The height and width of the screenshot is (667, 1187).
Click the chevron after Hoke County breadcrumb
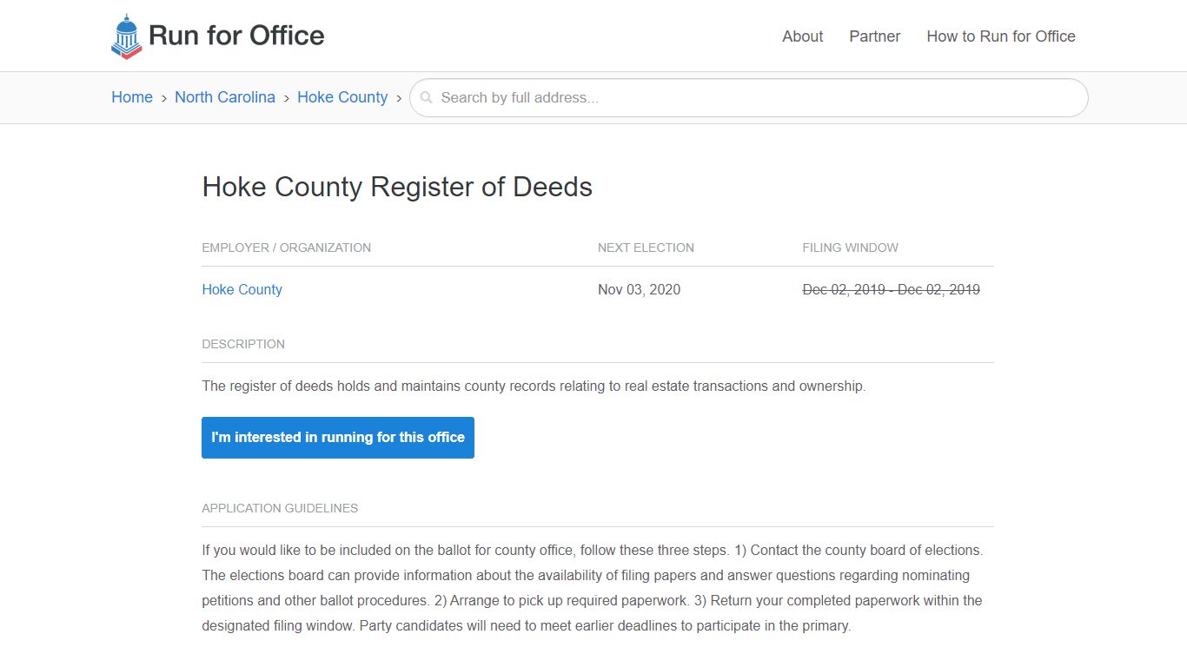(x=399, y=98)
